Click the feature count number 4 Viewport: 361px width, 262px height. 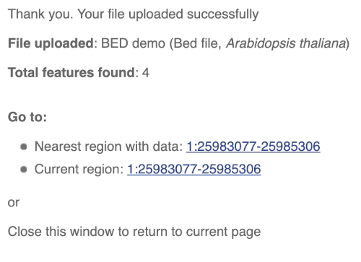146,73
